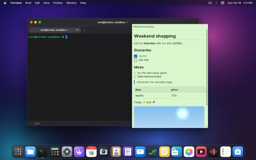Click the Groceries heading

[143, 50]
